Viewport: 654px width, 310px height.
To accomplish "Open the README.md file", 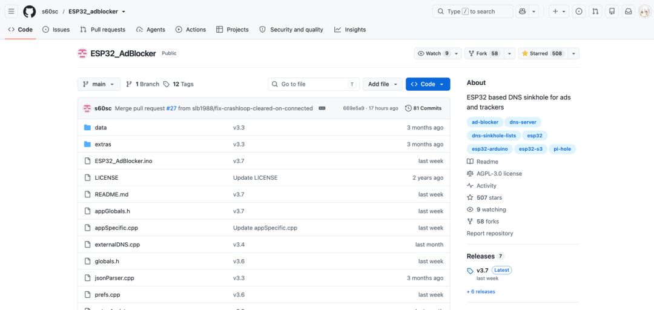I will coord(111,194).
